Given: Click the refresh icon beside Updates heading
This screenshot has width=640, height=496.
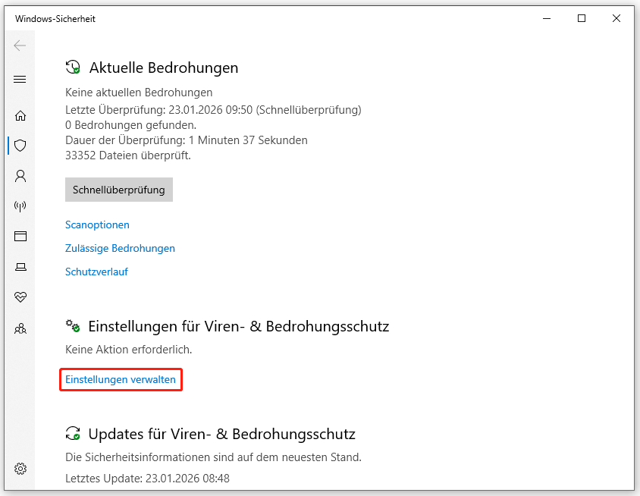Looking at the screenshot, I should click(73, 434).
